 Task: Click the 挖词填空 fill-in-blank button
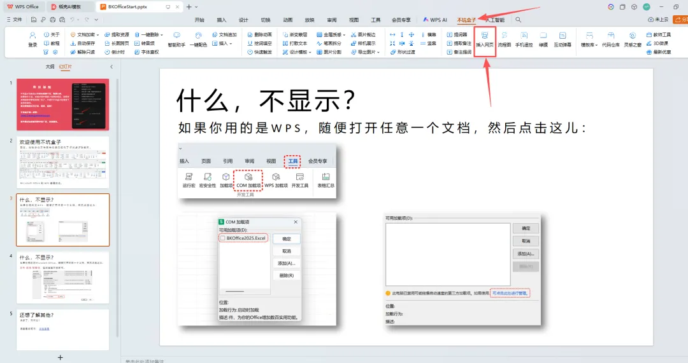pos(260,43)
